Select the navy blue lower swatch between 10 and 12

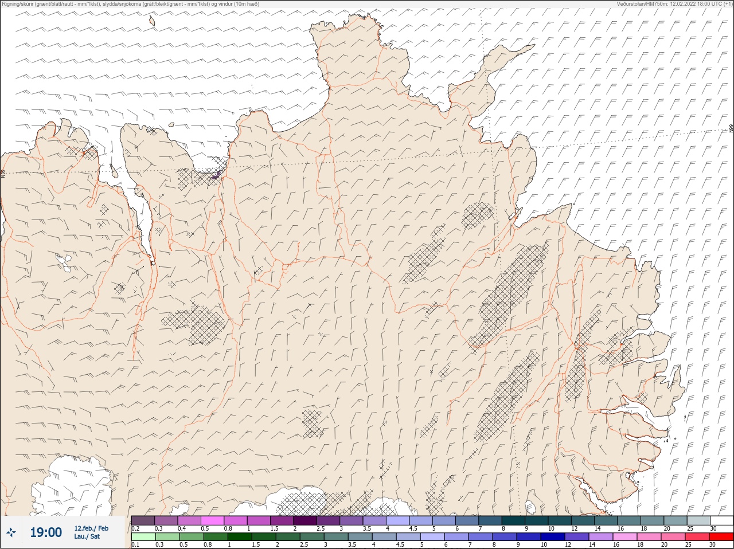pos(552,537)
